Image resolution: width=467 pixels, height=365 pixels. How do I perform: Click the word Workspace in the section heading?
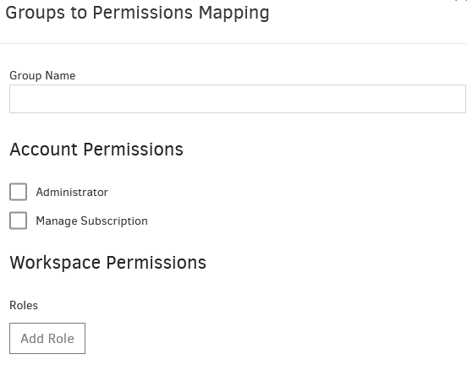coord(55,264)
